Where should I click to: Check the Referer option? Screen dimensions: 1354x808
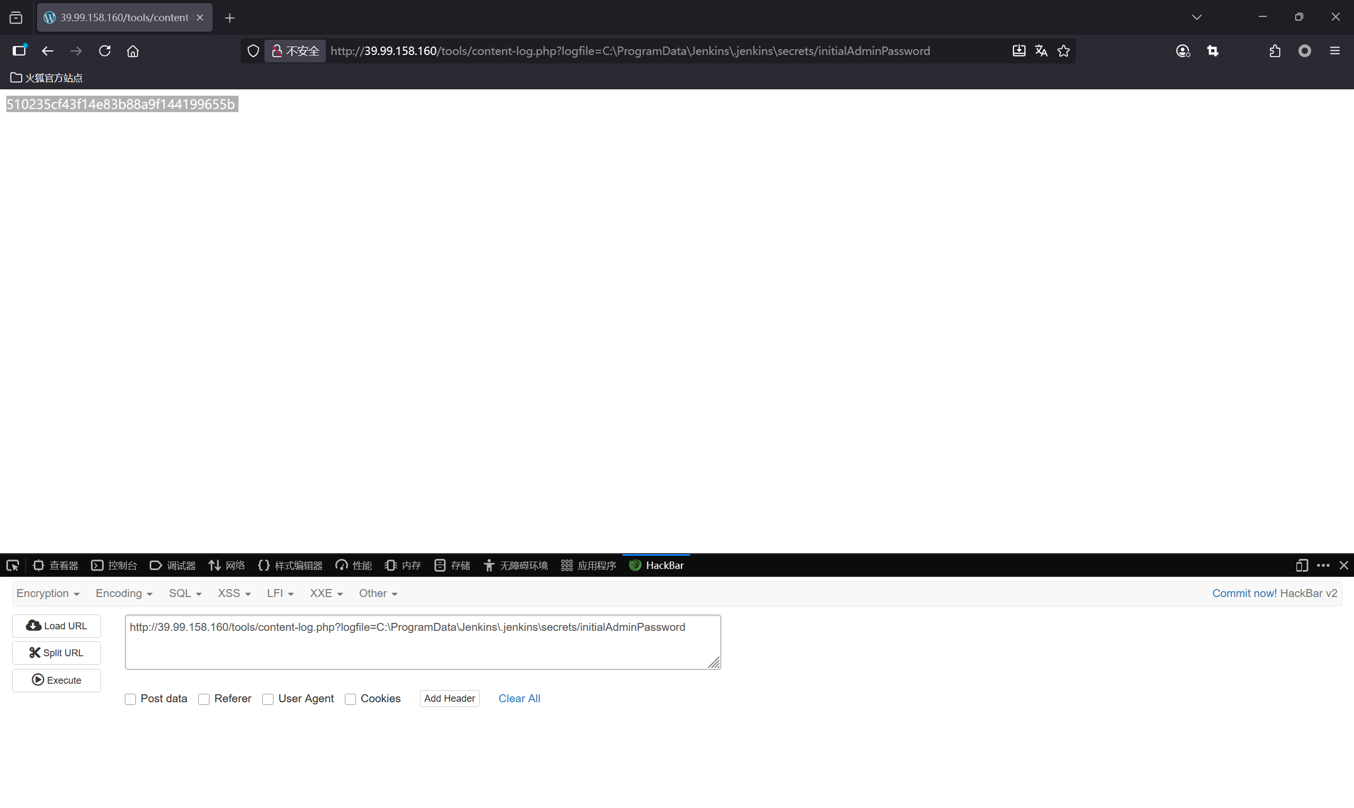pyautogui.click(x=204, y=699)
